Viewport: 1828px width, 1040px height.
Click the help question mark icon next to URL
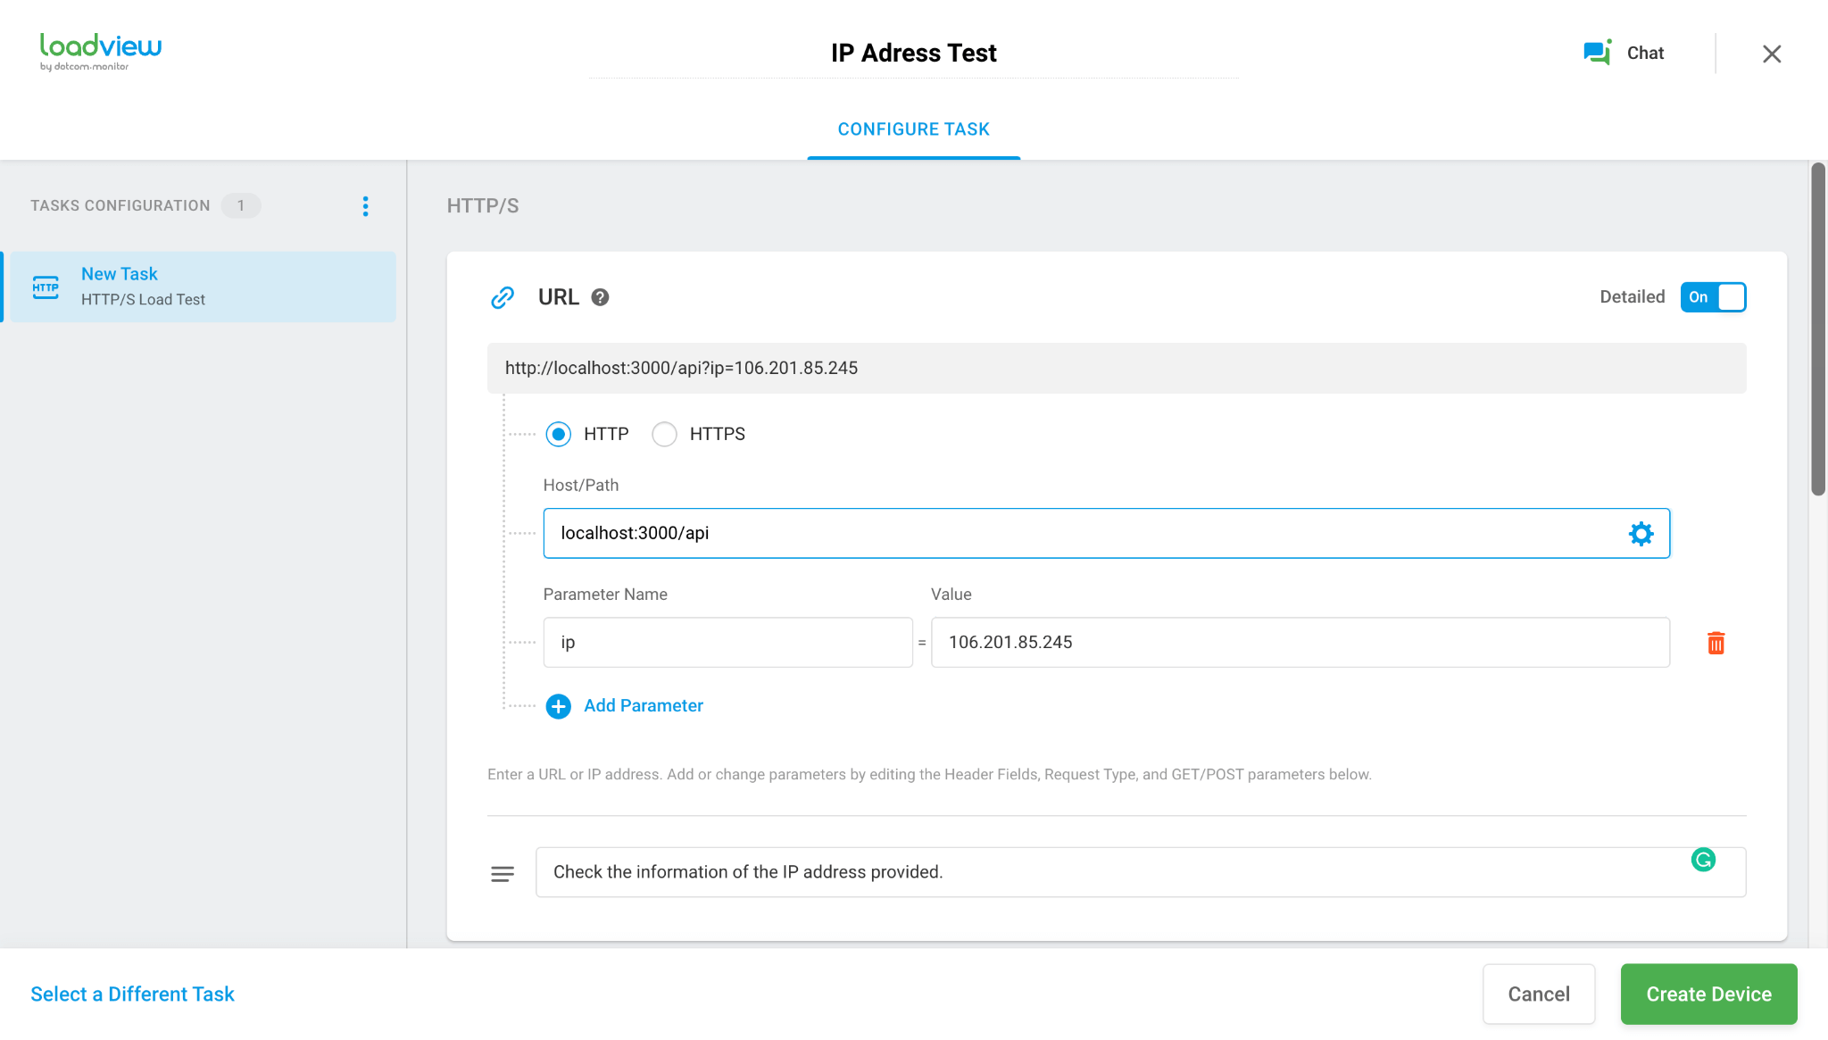click(x=599, y=296)
